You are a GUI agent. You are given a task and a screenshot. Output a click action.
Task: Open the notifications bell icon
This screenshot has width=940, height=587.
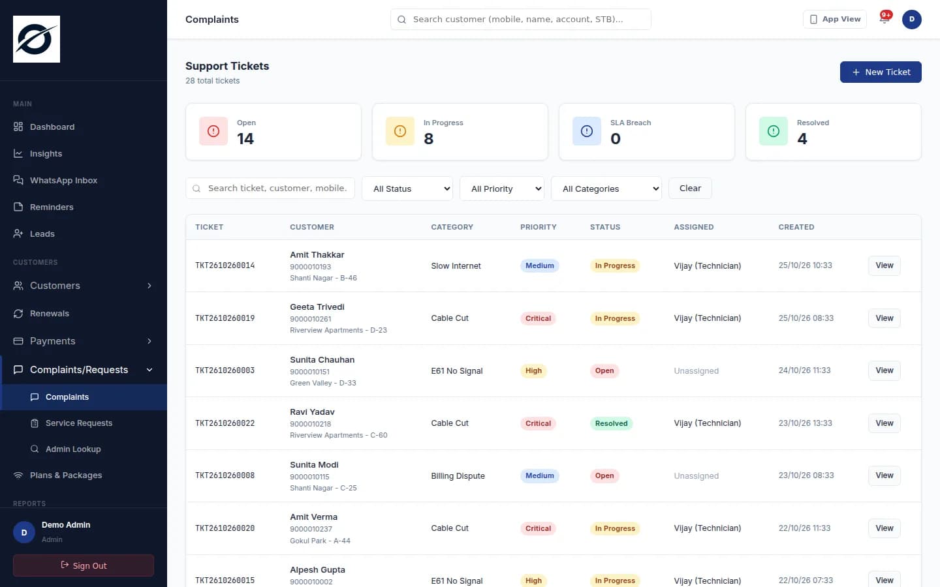coord(885,19)
